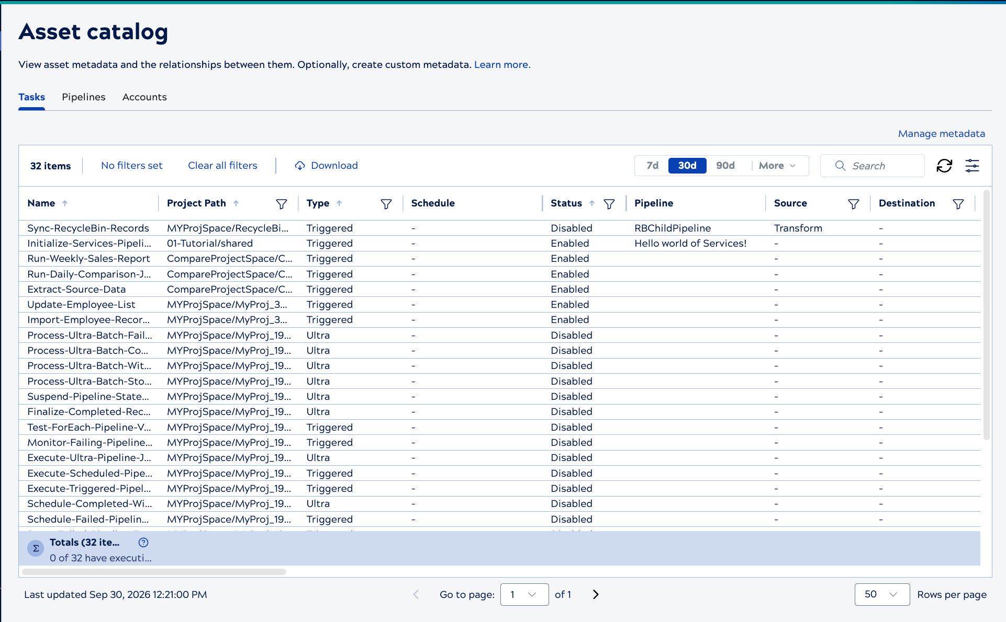Viewport: 1006px width, 622px height.
Task: Click the refresh icon next to Search
Action: click(x=944, y=166)
